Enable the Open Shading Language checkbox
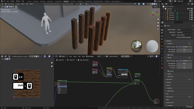The image size is (194, 109). click(x=177, y=37)
